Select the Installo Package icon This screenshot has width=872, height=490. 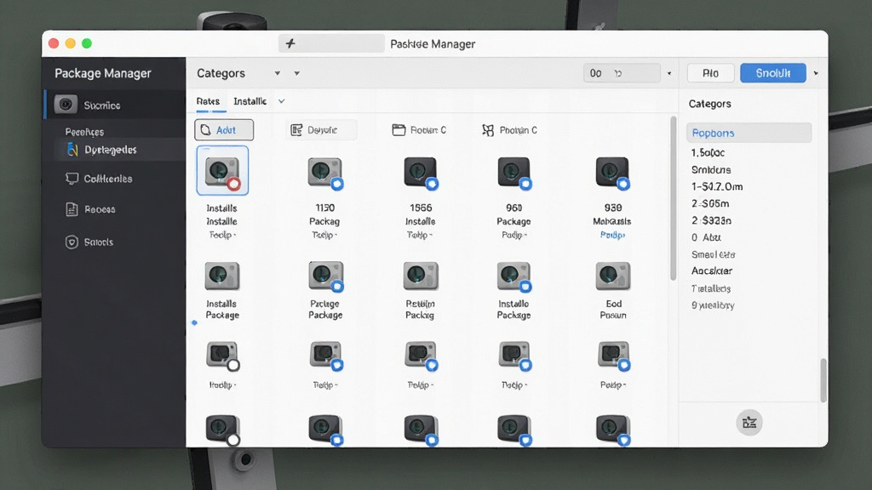(x=513, y=276)
